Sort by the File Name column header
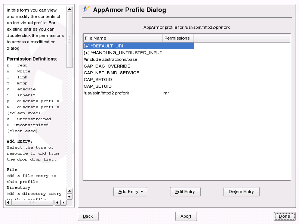Screen dimensions: 299x224 pos(123,38)
